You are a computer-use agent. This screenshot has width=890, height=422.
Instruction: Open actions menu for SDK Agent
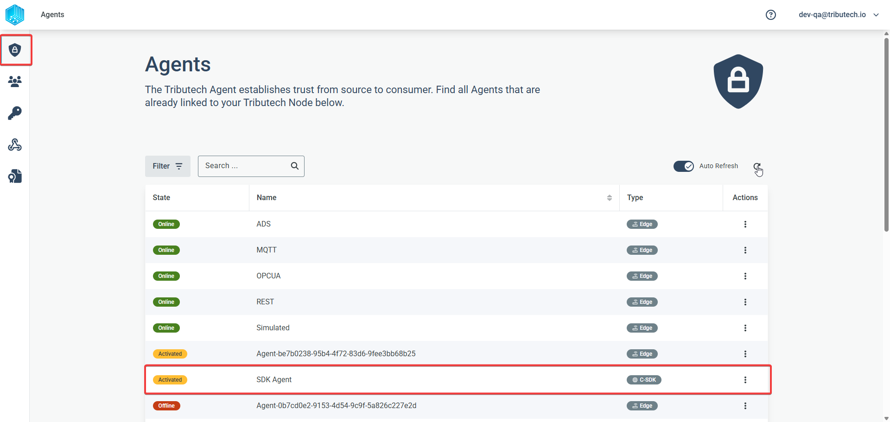745,380
